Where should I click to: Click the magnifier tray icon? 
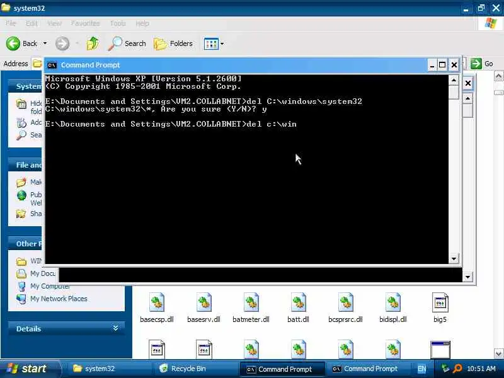click(457, 369)
